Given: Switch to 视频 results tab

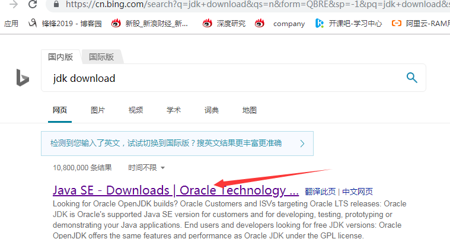Looking at the screenshot, I should pos(135,110).
